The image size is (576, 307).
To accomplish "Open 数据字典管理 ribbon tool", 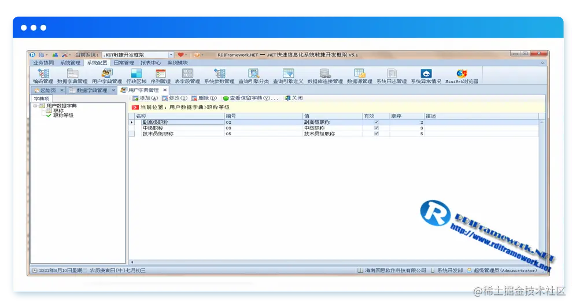I will (72, 76).
